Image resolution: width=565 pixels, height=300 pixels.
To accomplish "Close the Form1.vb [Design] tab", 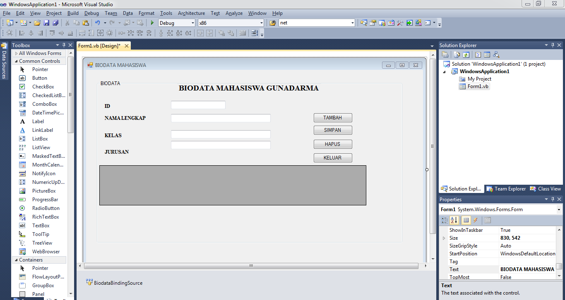I will coord(126,46).
